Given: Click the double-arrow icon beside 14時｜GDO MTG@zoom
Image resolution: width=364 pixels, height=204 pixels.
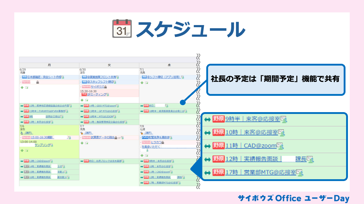Looking at the screenshot, I should tap(82, 106).
